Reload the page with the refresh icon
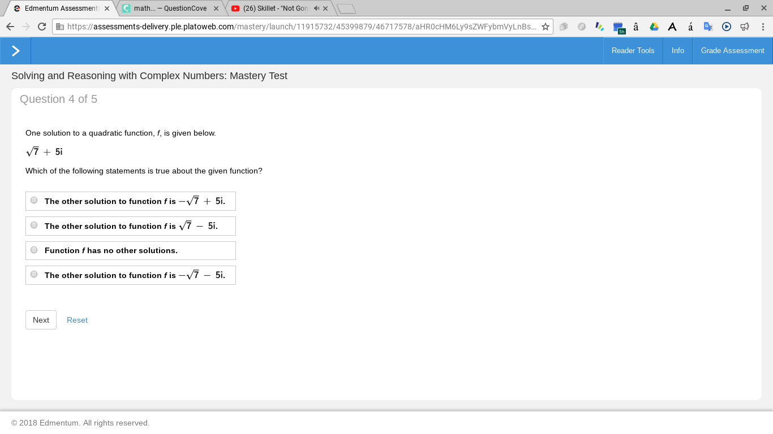The width and height of the screenshot is (773, 434). (x=41, y=27)
